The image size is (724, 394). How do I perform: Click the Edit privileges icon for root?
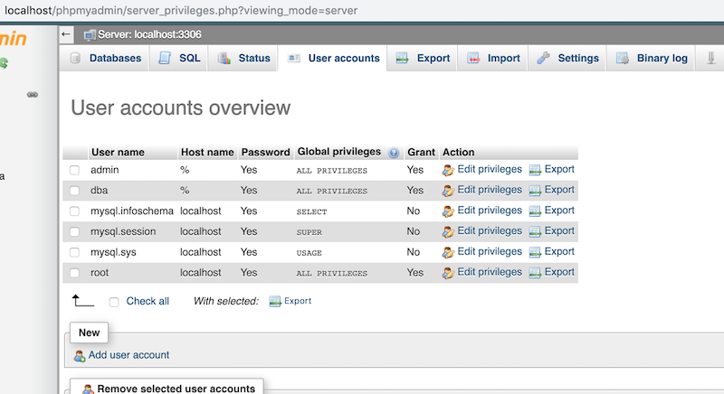(448, 273)
